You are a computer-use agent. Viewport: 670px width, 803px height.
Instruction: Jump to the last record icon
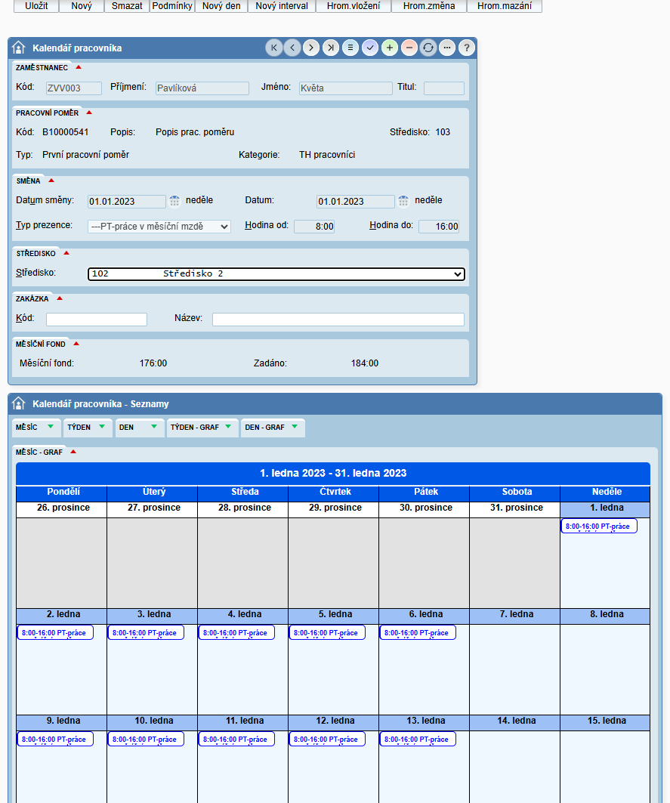click(x=331, y=48)
